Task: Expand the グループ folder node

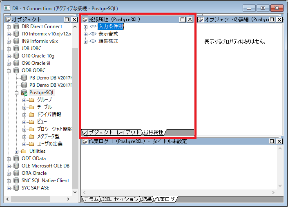Action: coord(25,100)
